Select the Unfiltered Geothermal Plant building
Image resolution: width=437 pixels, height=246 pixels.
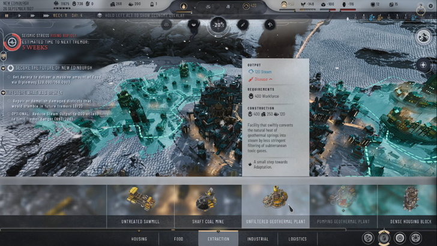[276, 206]
